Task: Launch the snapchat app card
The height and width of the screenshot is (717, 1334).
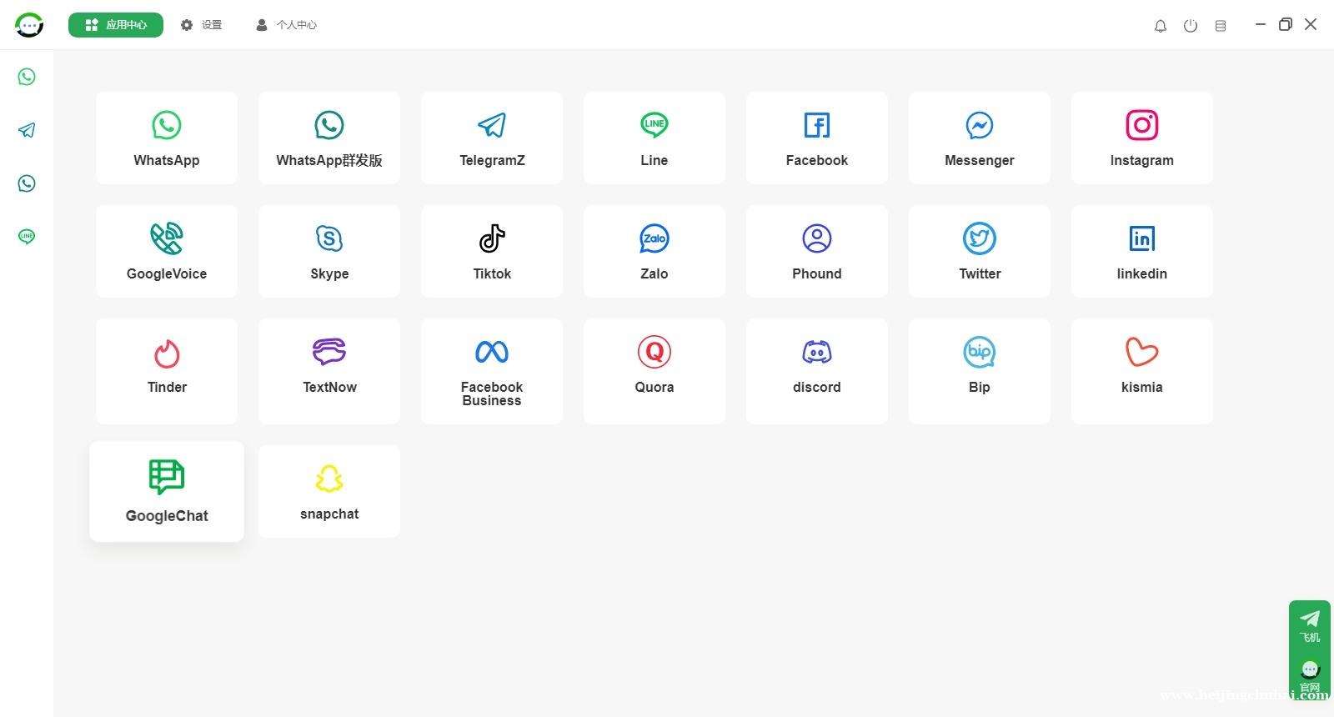Action: click(x=329, y=491)
